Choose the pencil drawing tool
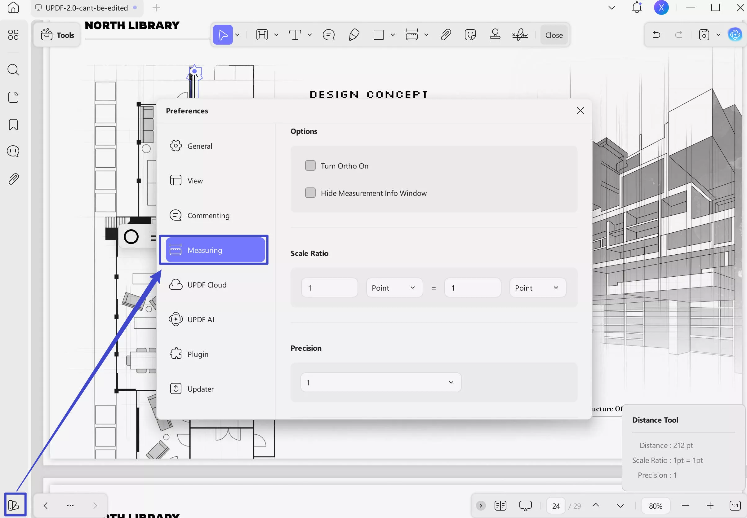 [x=354, y=35]
